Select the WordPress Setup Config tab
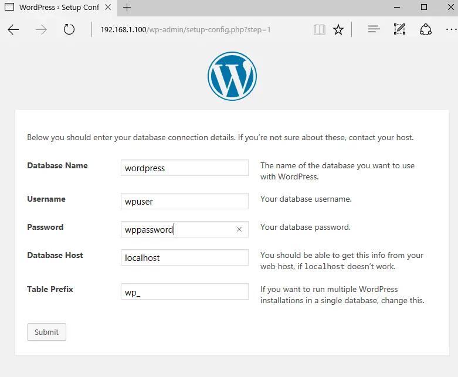 [x=53, y=8]
